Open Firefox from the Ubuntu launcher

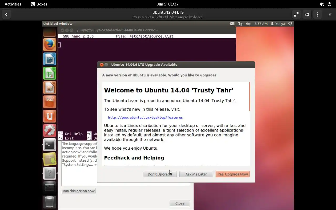tap(50, 45)
